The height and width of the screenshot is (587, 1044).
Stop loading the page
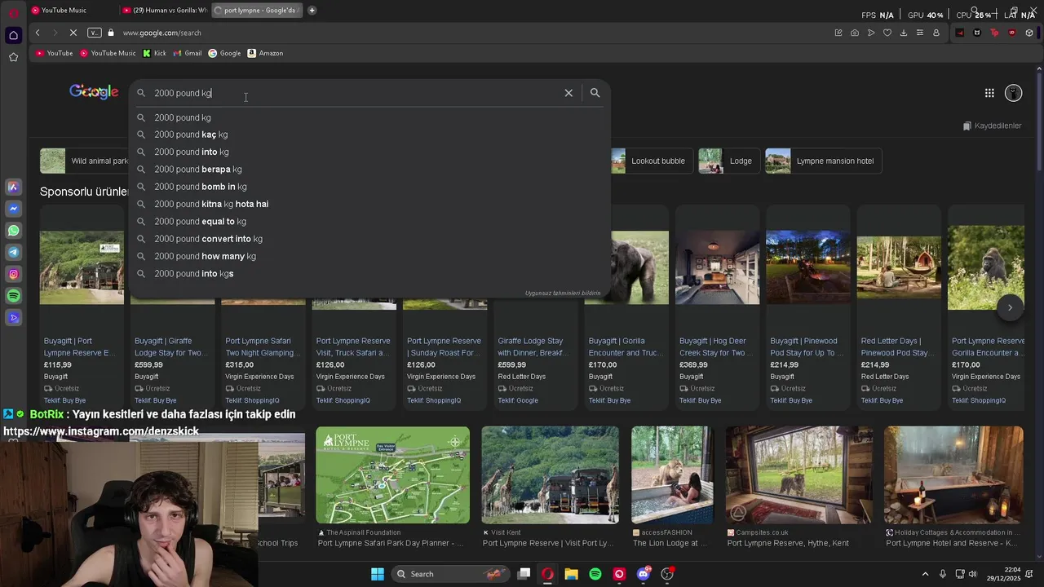pos(73,33)
